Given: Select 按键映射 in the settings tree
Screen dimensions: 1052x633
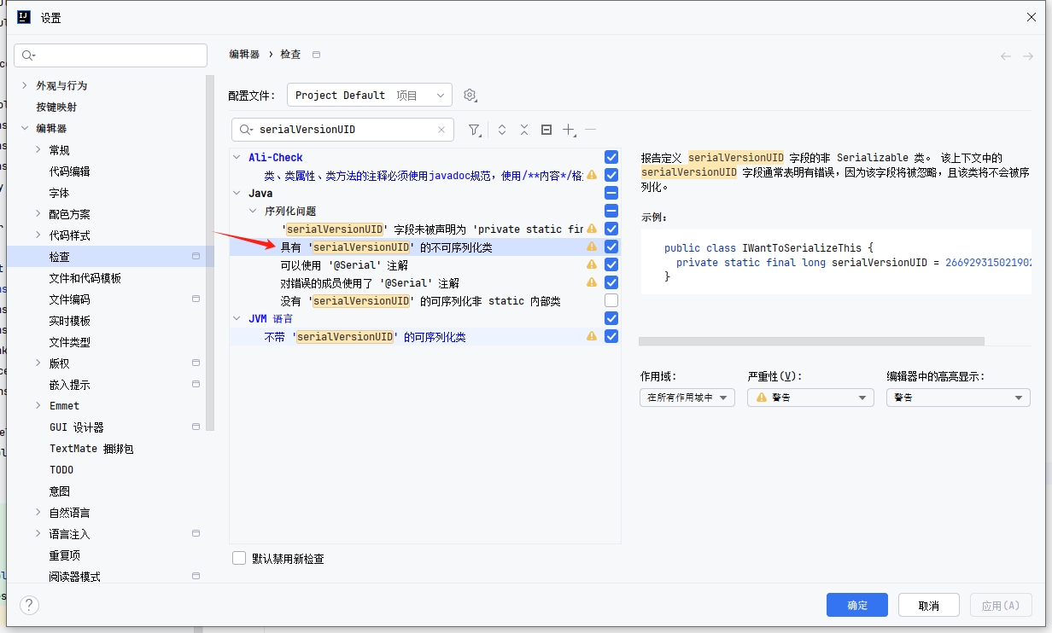Looking at the screenshot, I should click(x=56, y=107).
